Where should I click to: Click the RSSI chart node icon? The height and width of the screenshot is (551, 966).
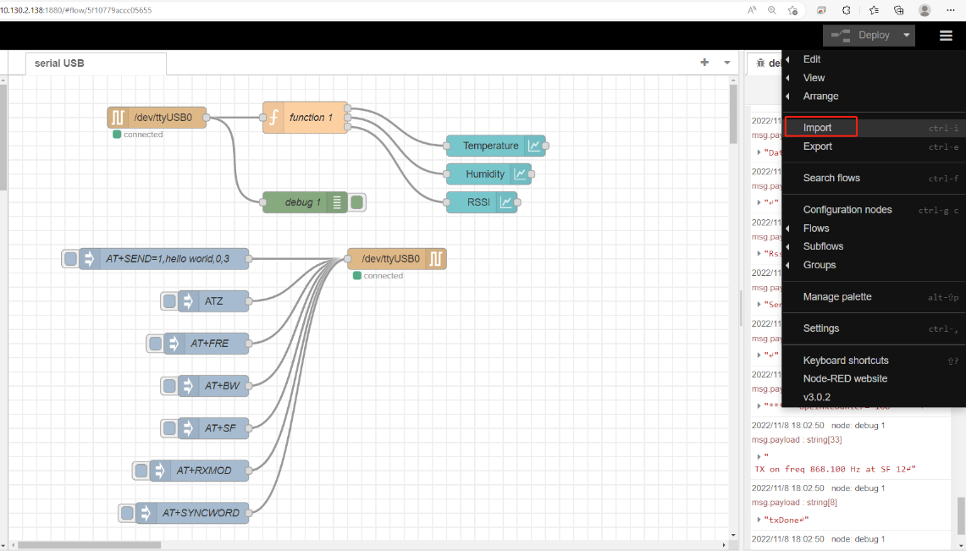[505, 202]
